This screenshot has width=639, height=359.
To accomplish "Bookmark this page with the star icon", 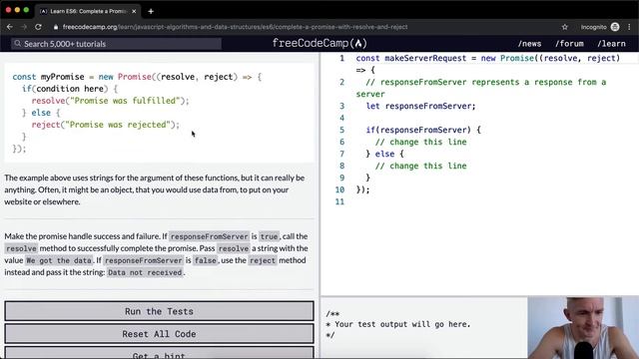I will (565, 27).
